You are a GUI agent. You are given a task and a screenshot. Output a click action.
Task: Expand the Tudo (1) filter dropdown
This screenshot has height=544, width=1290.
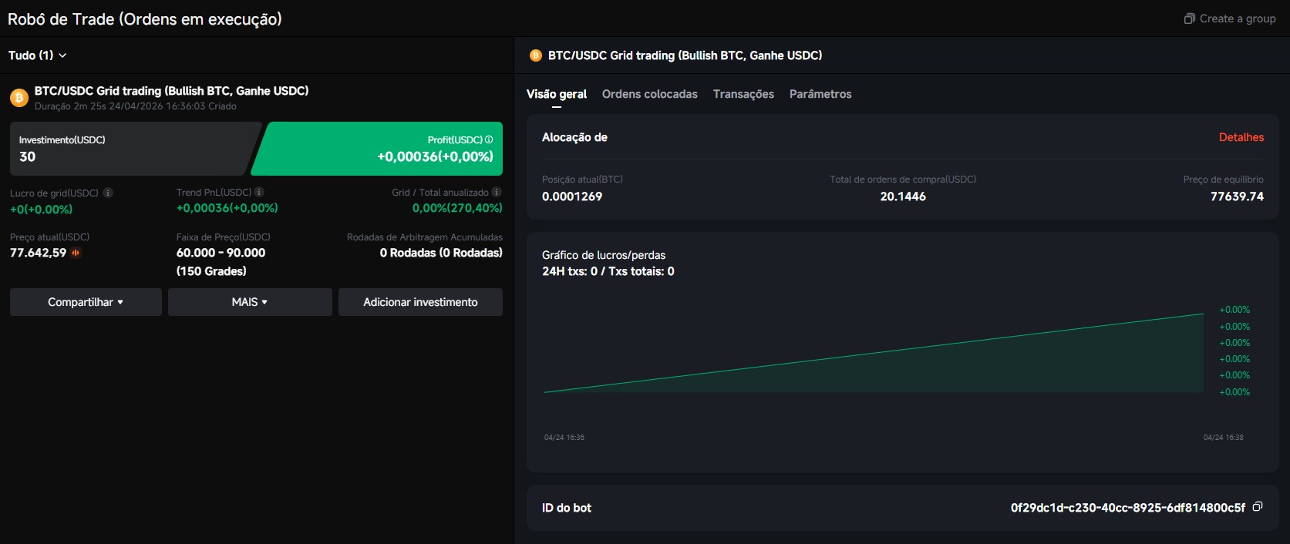pos(37,55)
